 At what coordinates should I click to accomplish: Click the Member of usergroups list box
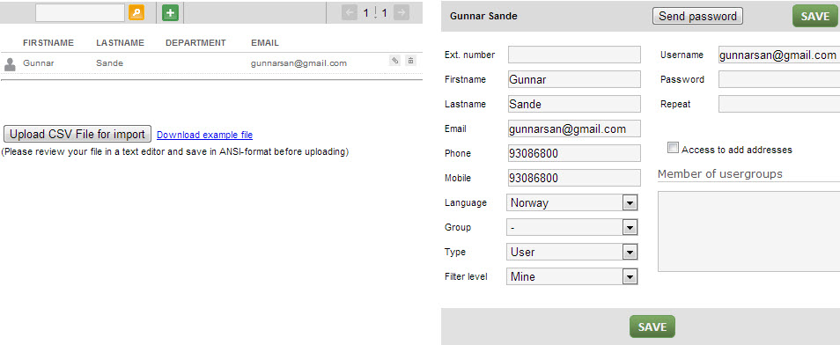(x=749, y=231)
